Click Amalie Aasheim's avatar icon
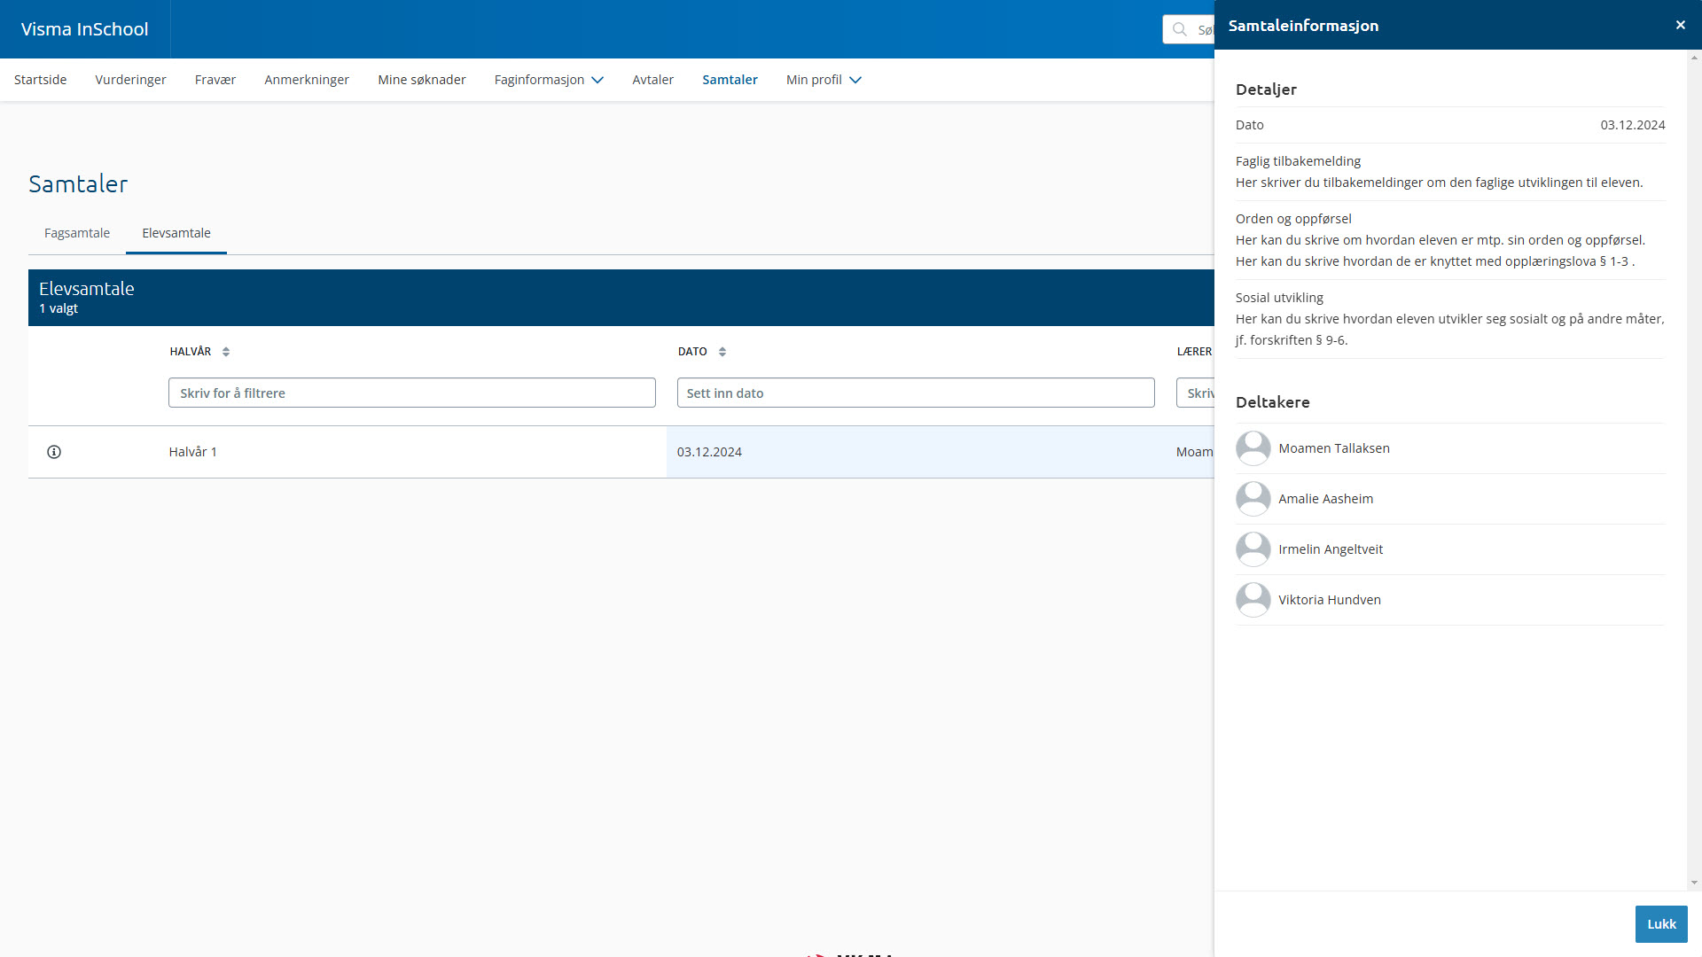 pyautogui.click(x=1253, y=499)
